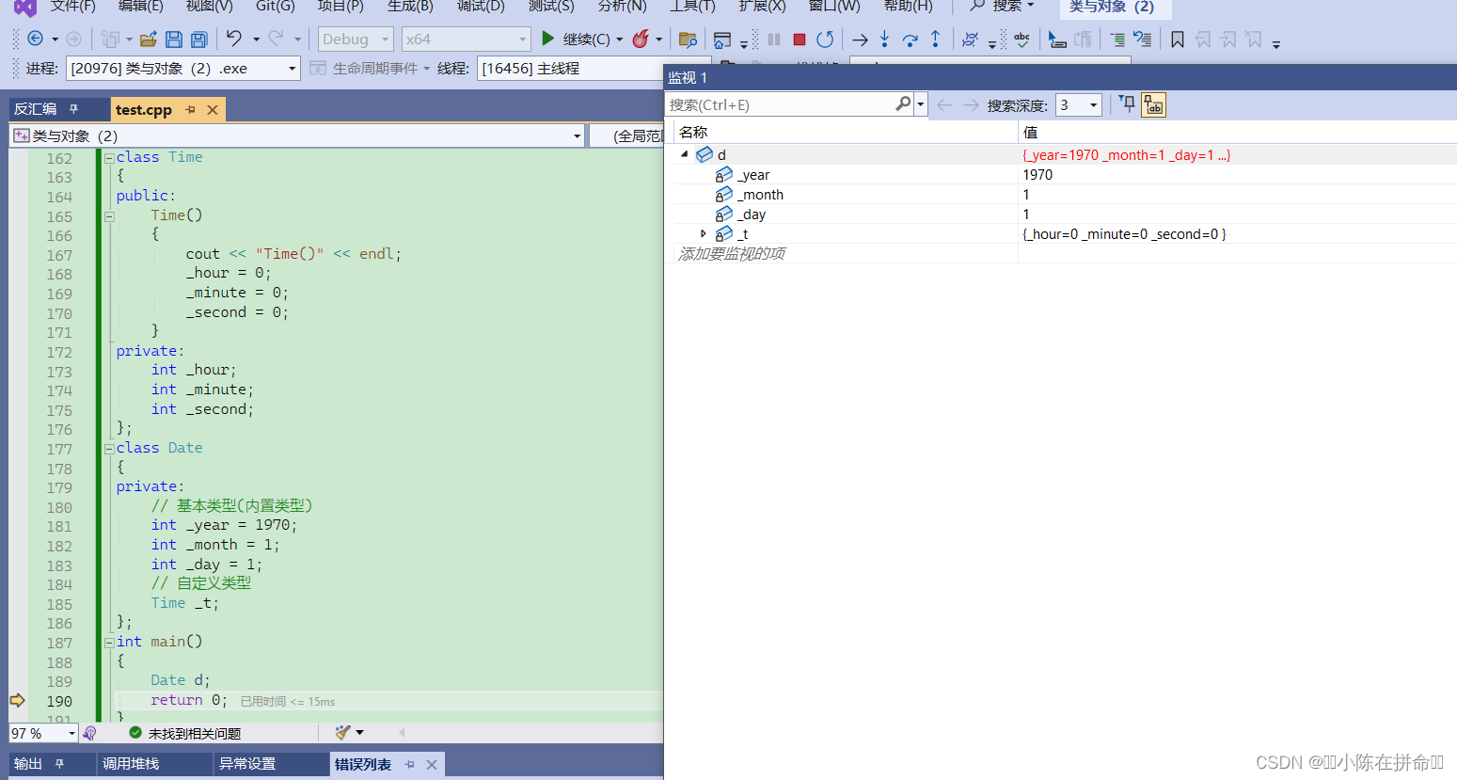1457x780 pixels.
Task: Click the find in files folder icon
Action: pos(688,39)
